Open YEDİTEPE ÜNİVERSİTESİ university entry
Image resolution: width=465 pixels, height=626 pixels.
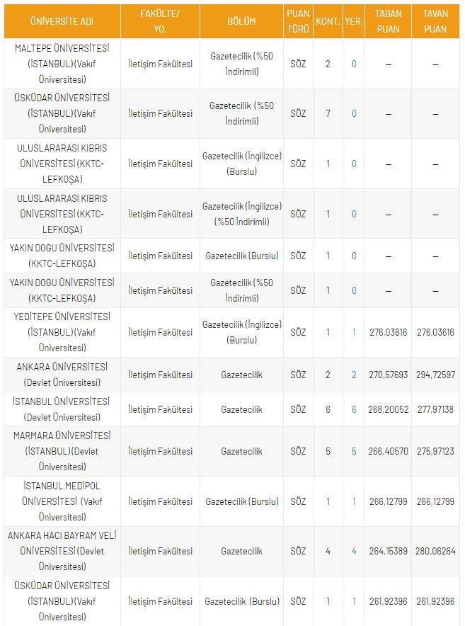[62, 331]
